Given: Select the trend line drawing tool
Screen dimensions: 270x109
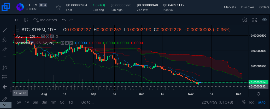Looking at the screenshot, I should (x=5, y=30).
